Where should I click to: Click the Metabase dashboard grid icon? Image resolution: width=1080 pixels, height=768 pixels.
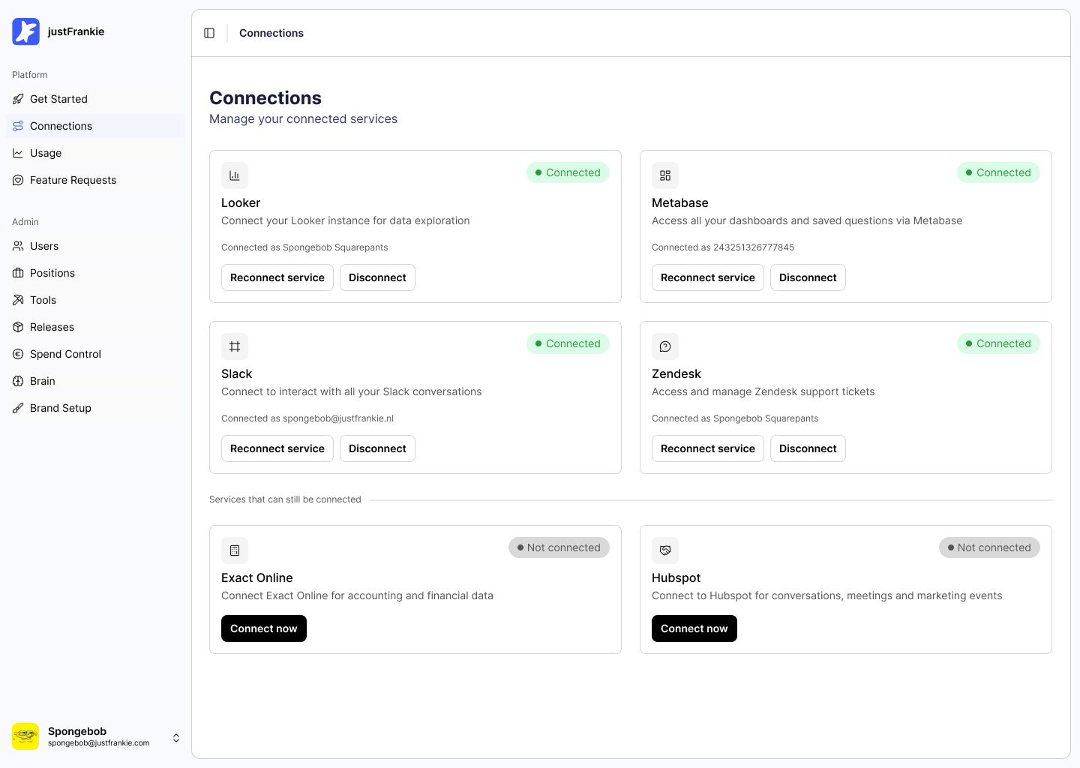[x=665, y=175]
